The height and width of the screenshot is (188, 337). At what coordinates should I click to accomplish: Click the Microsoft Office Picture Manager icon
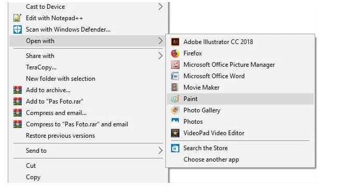coord(175,65)
